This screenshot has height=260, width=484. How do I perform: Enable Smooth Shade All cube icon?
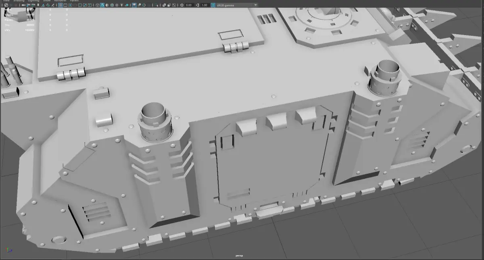click(x=102, y=5)
